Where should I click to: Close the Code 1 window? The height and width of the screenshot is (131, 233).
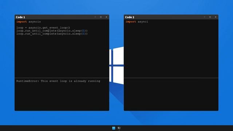click(x=106, y=17)
